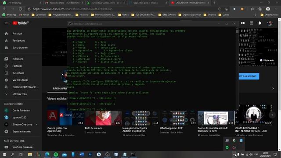This screenshot has width=281, height=158.
Task: Open Word from taskbar
Action: 82,154
